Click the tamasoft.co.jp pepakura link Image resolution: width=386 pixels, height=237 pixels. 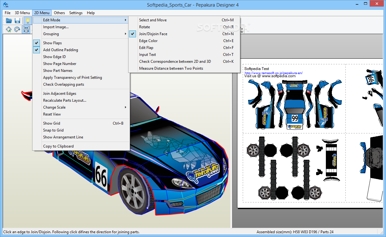[x=274, y=73]
